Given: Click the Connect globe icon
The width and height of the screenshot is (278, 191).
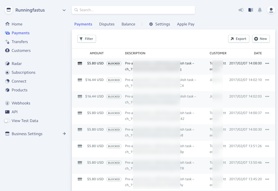Looking at the screenshot, I should click(x=7, y=81).
